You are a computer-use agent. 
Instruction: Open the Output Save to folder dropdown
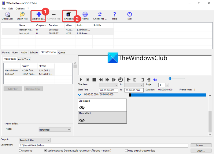pyautogui.click(x=35, y=140)
